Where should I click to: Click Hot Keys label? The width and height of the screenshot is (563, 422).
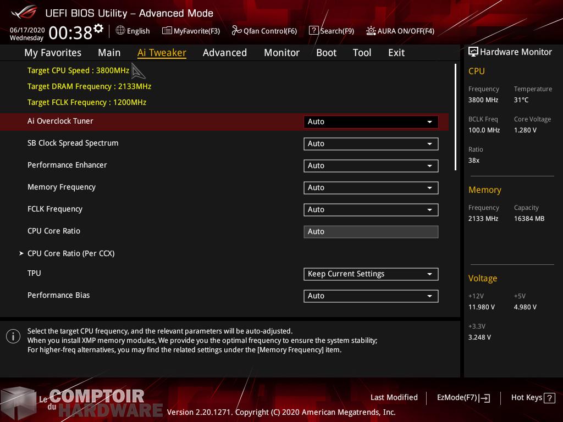click(x=526, y=397)
